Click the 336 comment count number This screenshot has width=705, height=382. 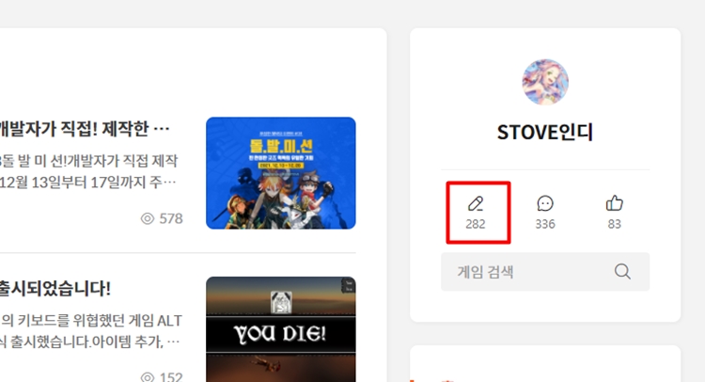coord(545,224)
